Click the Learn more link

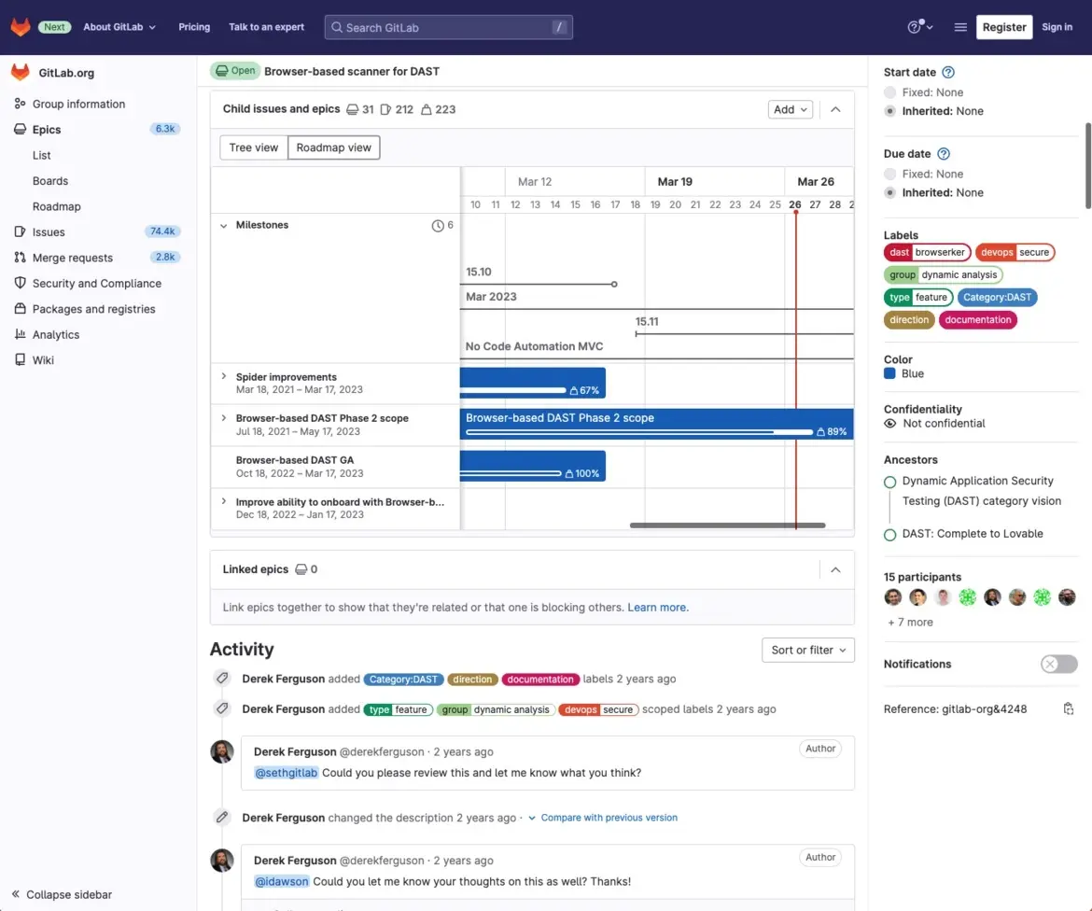click(x=657, y=608)
